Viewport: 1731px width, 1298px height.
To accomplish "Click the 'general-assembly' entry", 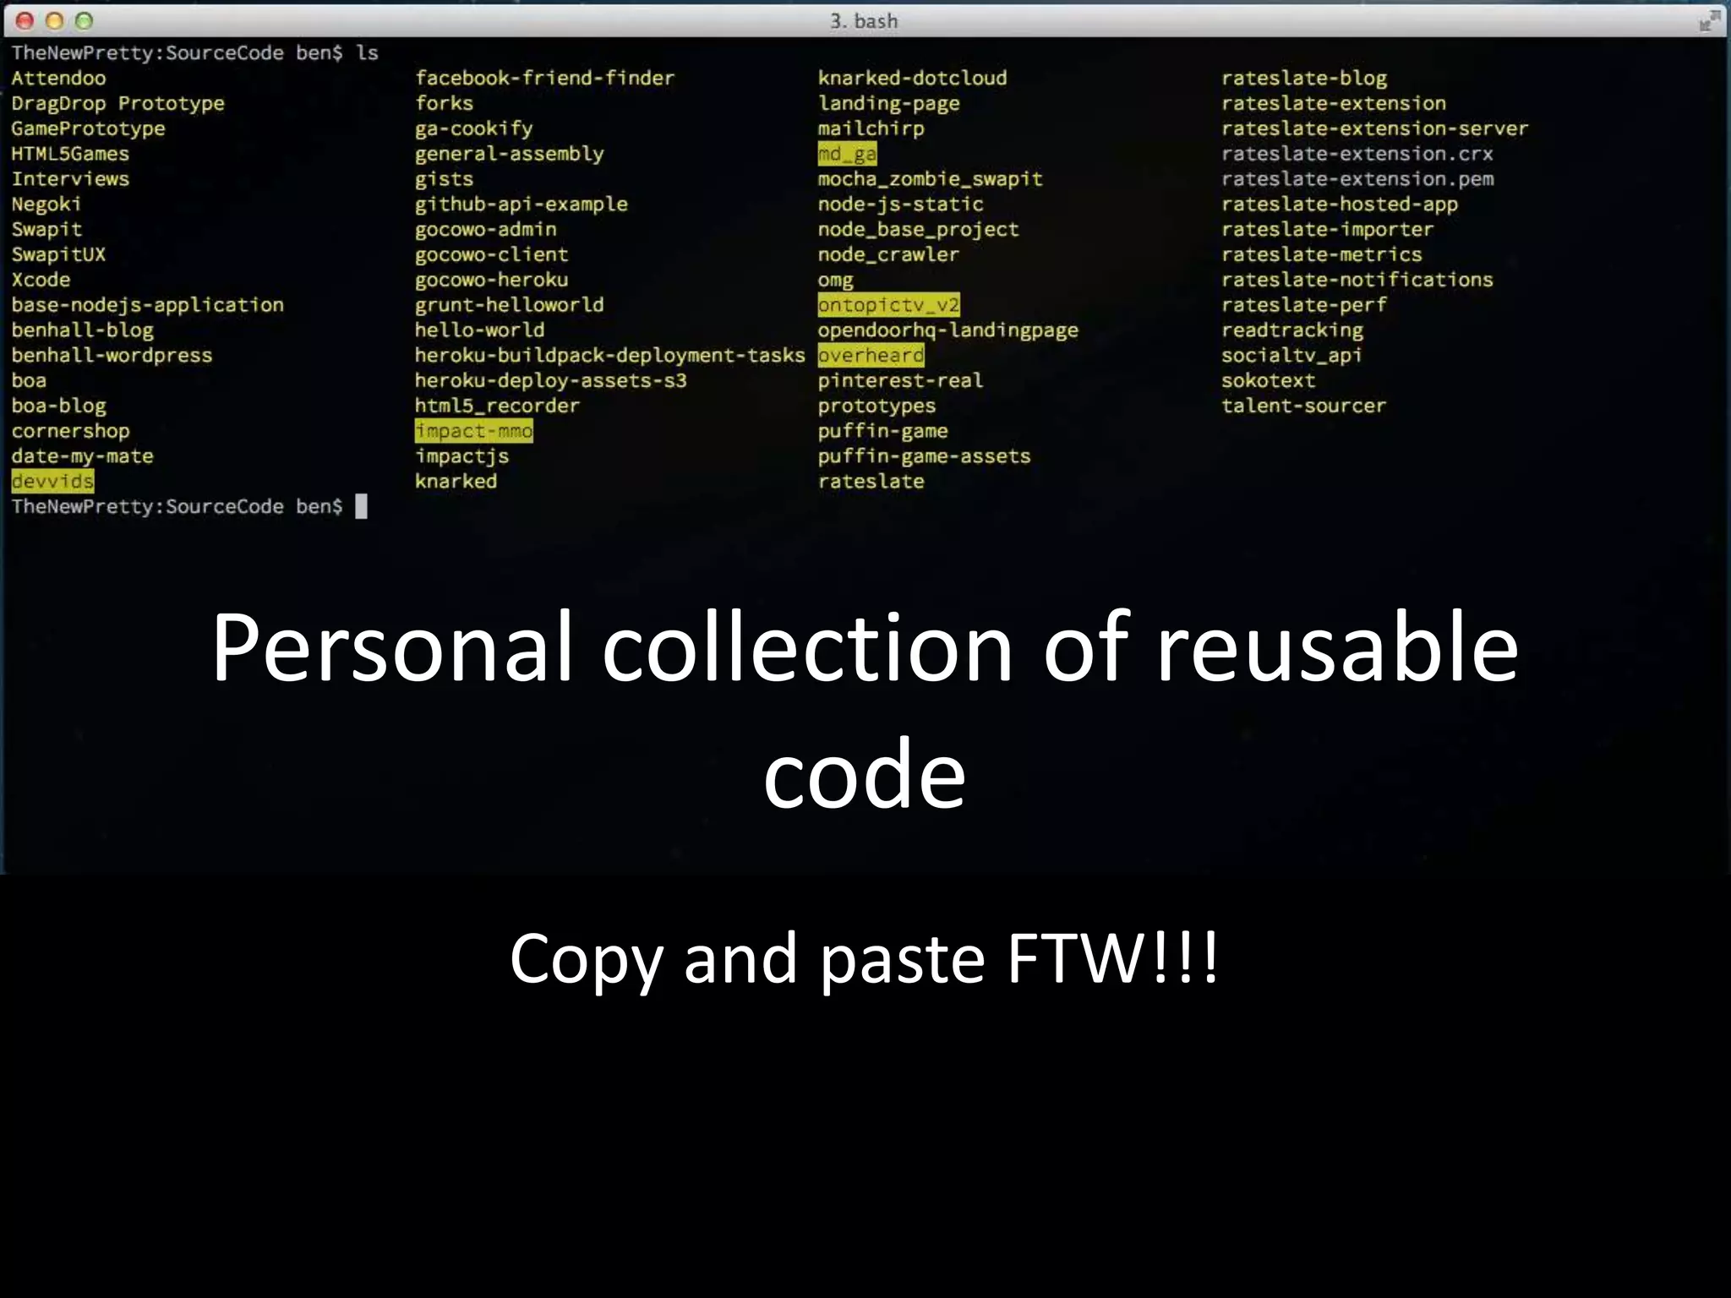I will click(509, 154).
